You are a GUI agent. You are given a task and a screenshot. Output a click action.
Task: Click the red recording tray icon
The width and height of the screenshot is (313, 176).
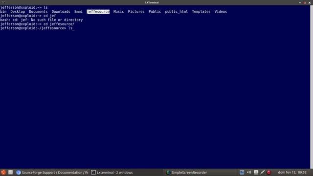(269, 173)
